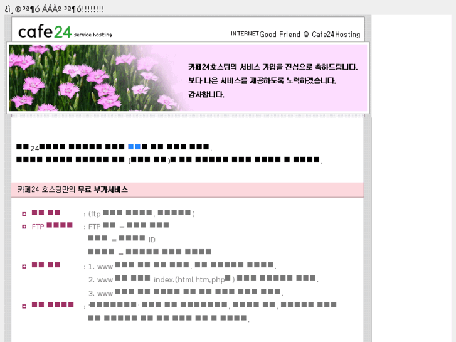This screenshot has width=456, height=342.
Task: Click the '보다 나은 서비스를' banner line
Action: tap(262, 80)
